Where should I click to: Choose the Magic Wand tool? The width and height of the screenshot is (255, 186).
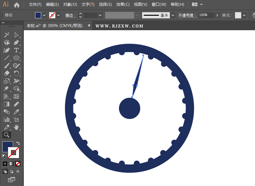(6, 35)
